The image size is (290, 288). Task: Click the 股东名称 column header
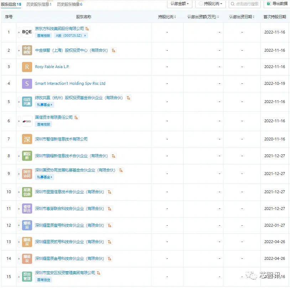point(84,17)
